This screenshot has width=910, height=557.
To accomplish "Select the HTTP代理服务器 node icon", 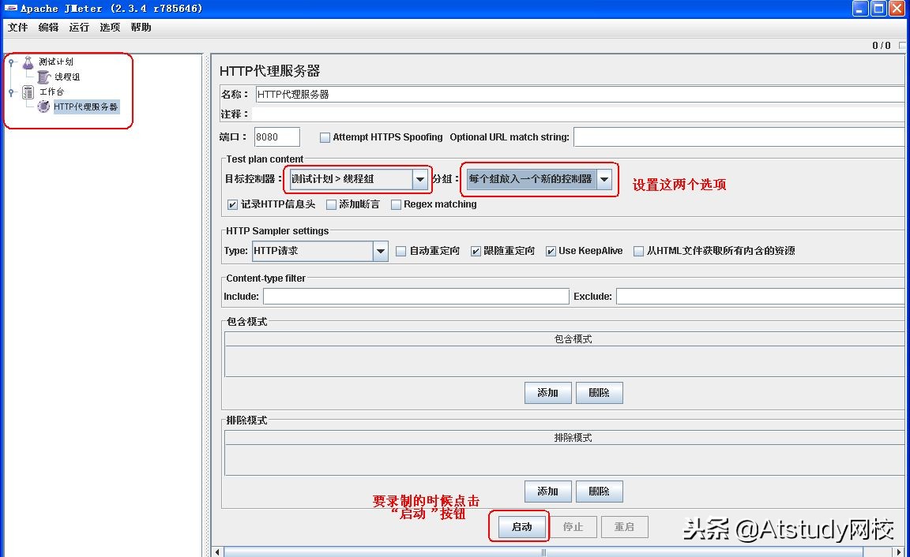I will 43,107.
